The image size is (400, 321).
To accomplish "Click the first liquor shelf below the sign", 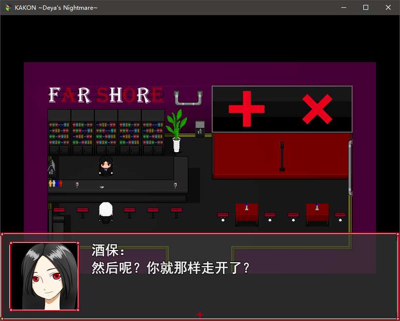I will coord(59,133).
